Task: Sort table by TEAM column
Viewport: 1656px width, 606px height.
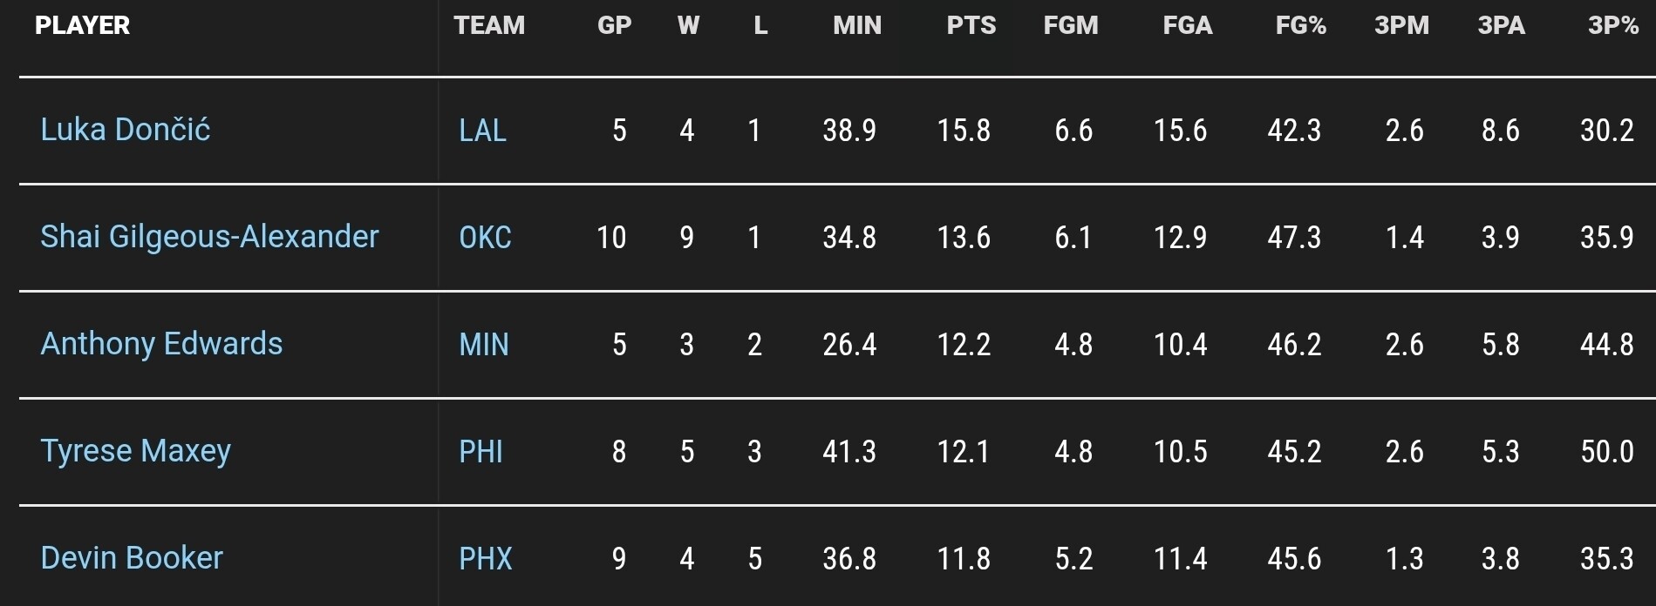Action: click(x=489, y=25)
